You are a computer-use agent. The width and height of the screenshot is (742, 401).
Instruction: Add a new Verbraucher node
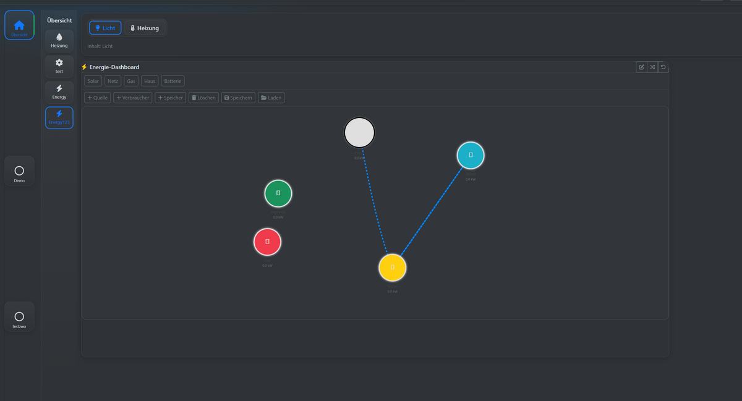point(133,98)
